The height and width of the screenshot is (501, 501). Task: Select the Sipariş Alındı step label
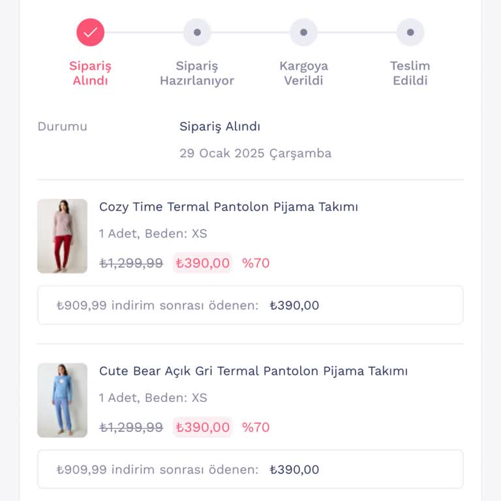pos(90,73)
